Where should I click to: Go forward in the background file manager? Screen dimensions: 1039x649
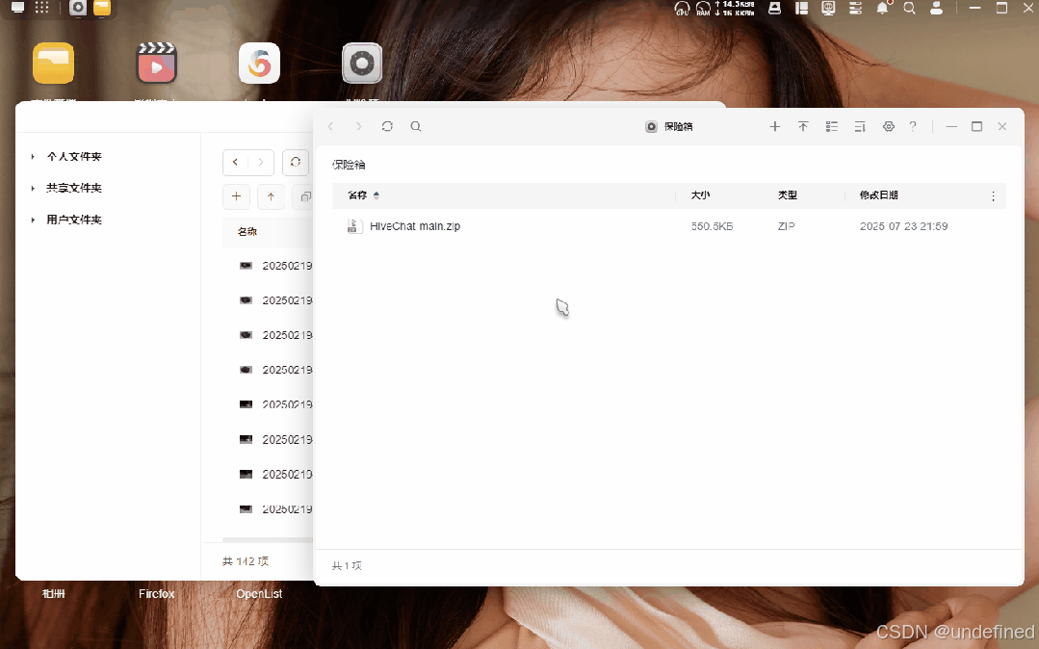[261, 162]
